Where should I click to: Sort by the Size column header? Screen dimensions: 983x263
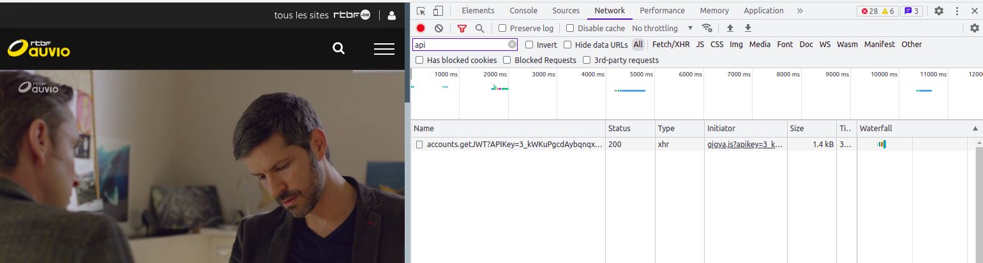click(x=812, y=129)
